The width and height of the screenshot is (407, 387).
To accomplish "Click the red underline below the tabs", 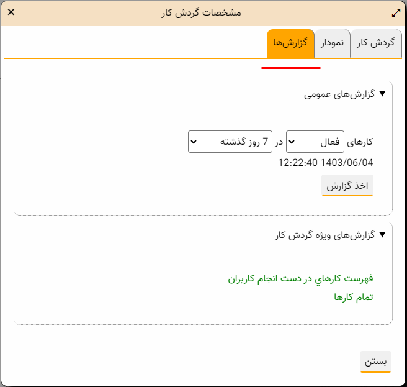I will coord(291,67).
